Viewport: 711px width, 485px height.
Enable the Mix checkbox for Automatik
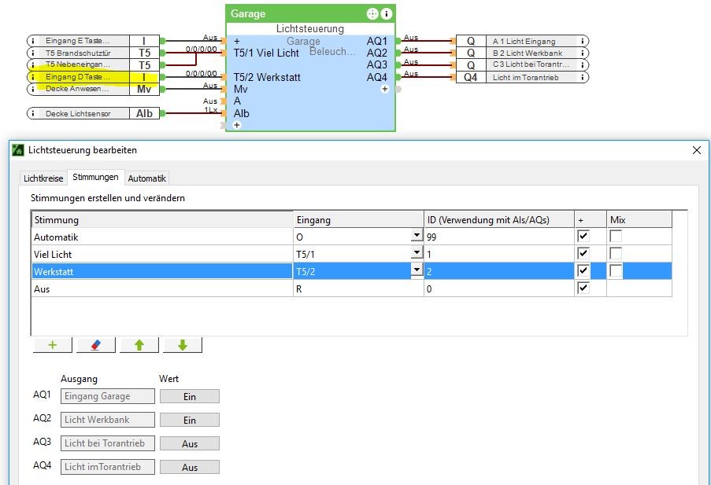pyautogui.click(x=616, y=236)
